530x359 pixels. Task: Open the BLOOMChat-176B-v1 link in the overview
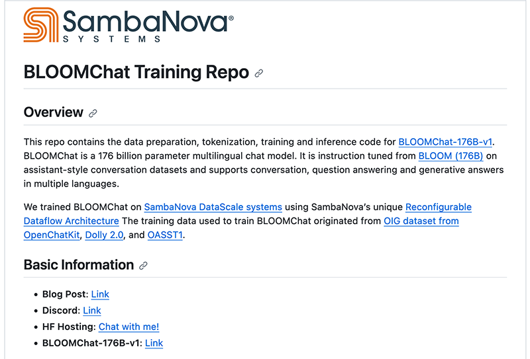446,141
